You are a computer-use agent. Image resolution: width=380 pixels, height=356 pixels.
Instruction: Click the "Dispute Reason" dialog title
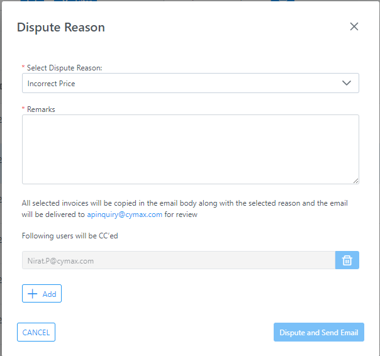click(x=61, y=27)
